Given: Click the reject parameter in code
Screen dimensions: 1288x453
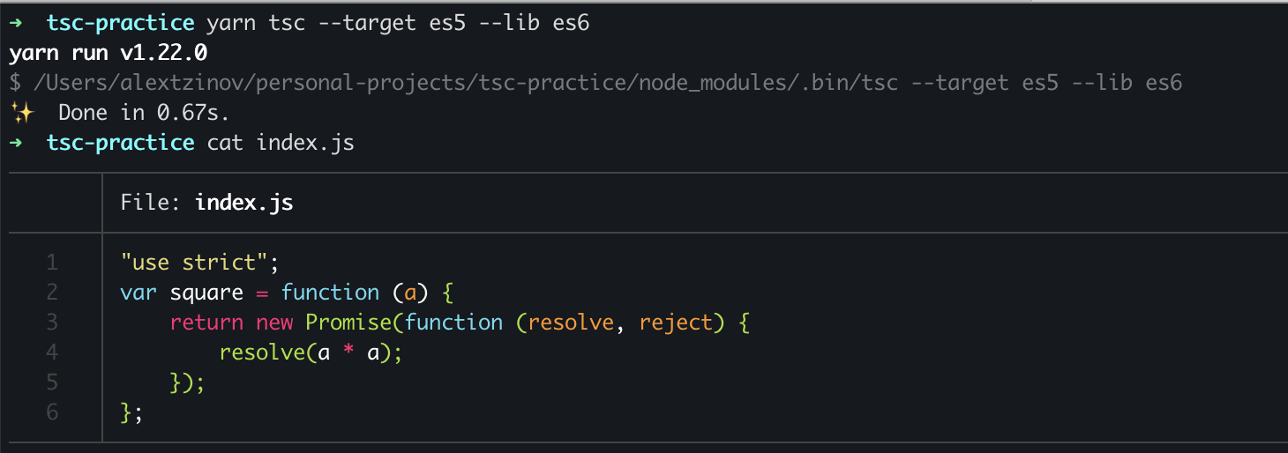Looking at the screenshot, I should pos(676,323).
